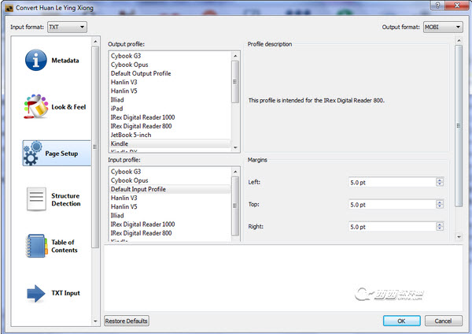This screenshot has width=472, height=334.
Task: Click the sidebar scrollbar thumb
Action: pos(95,147)
